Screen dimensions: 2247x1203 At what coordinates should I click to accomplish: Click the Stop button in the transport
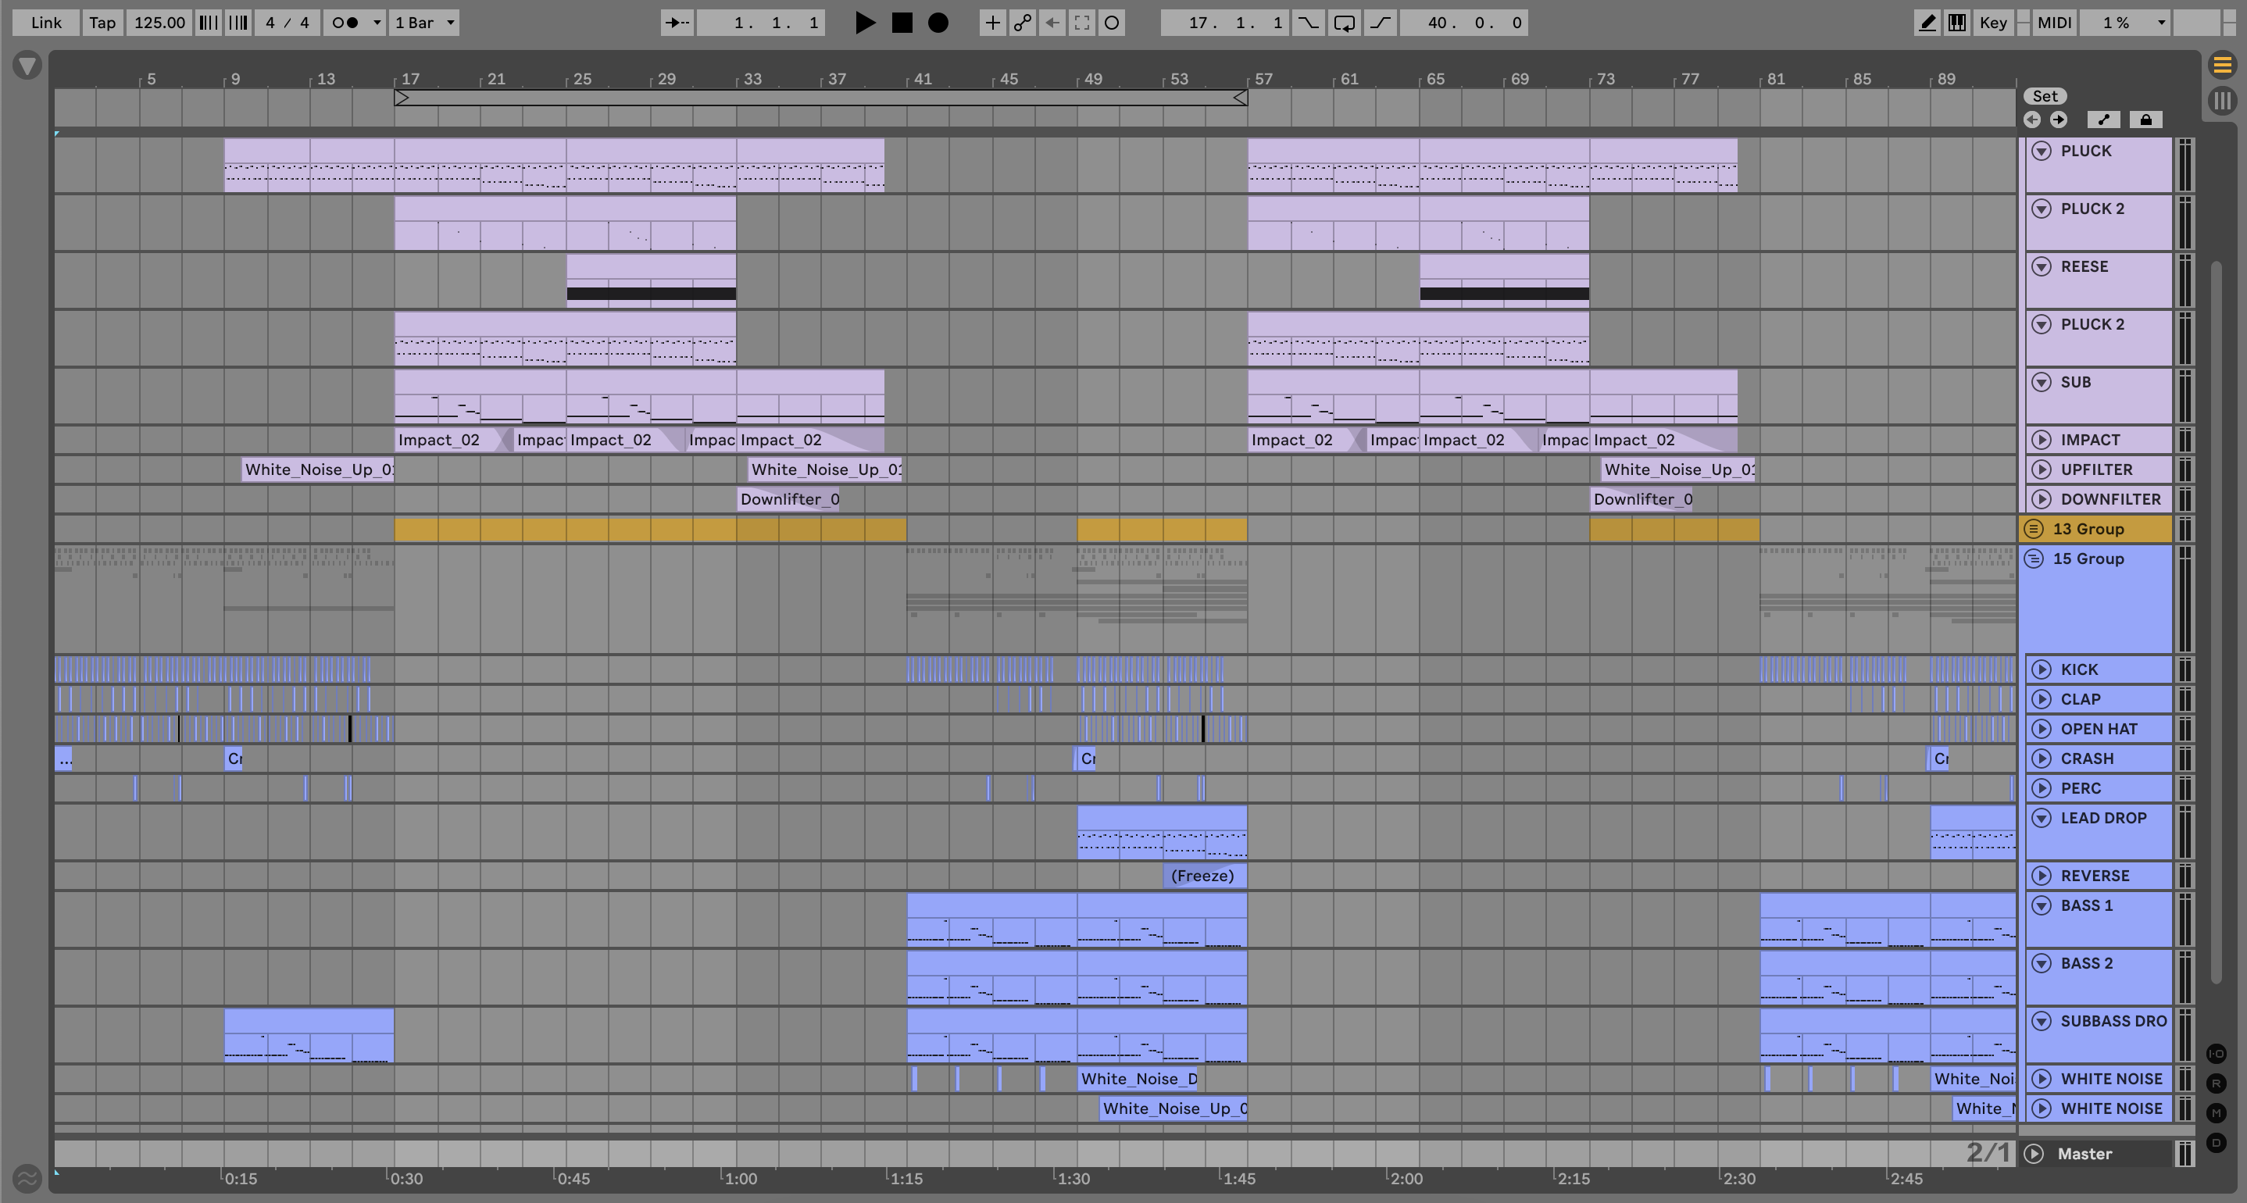coord(902,23)
